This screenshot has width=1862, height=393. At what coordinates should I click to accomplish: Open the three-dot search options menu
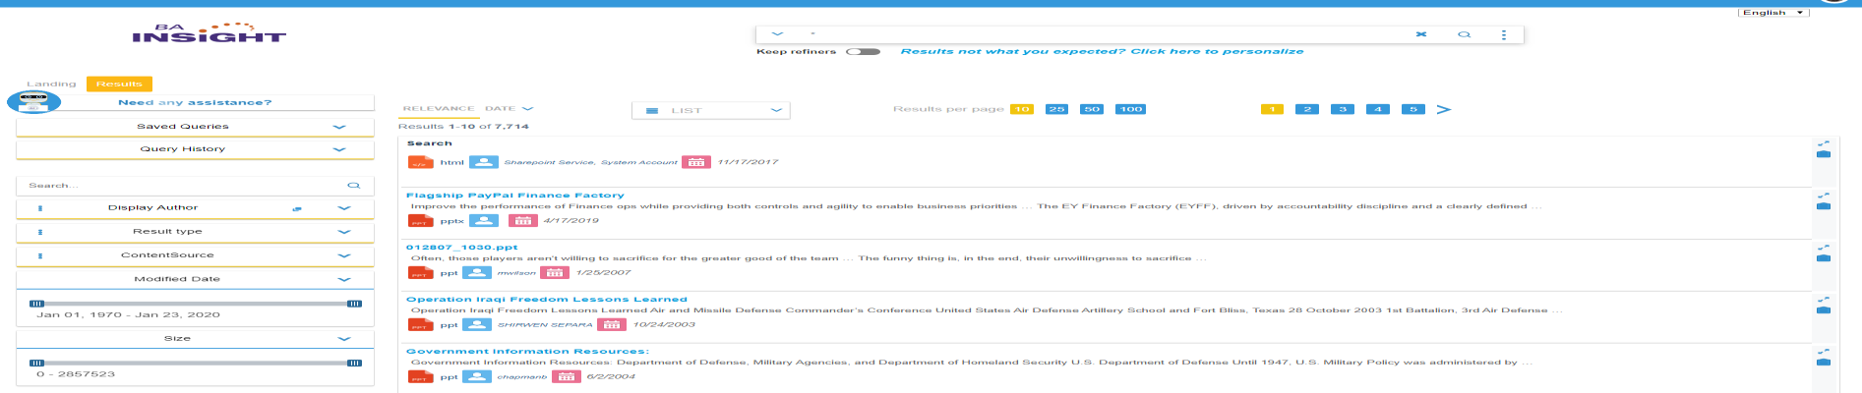click(1503, 34)
